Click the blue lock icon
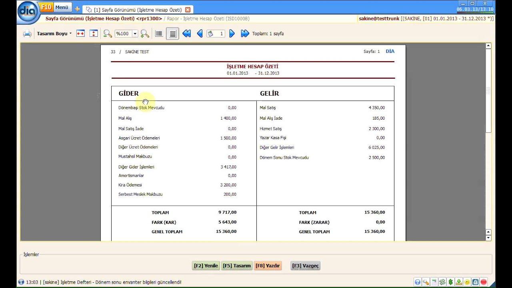 click(476, 282)
